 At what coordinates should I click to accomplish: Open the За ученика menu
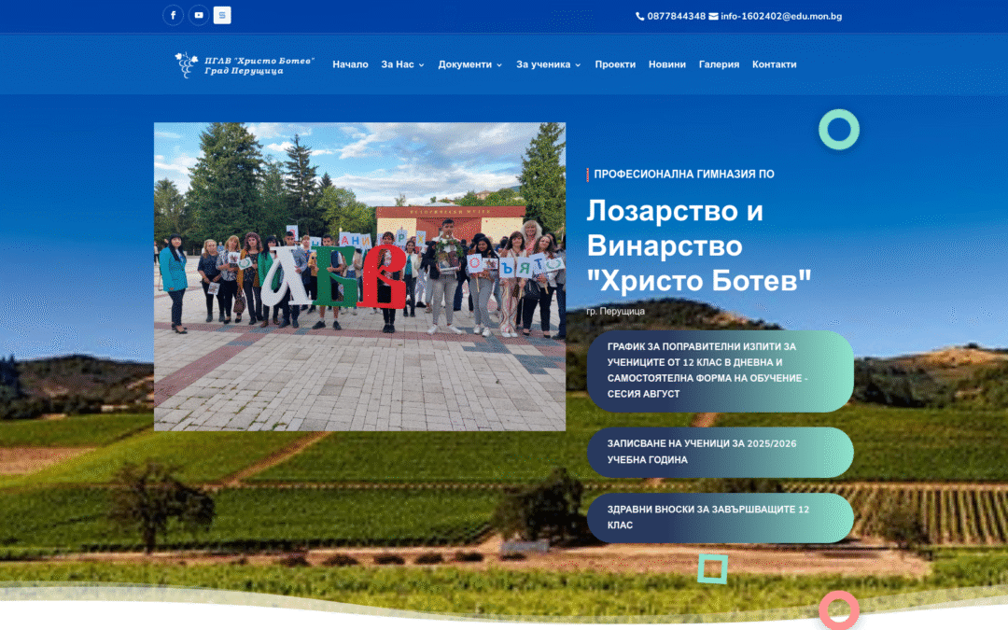[543, 64]
